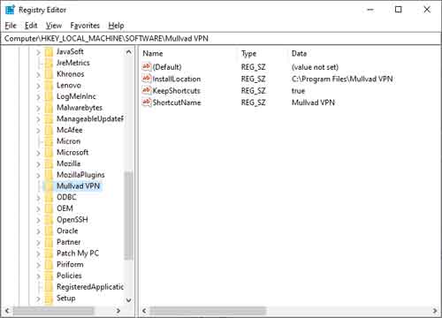Maximize the Registry Editor window
Image resolution: width=442 pixels, height=318 pixels.
(398, 10)
